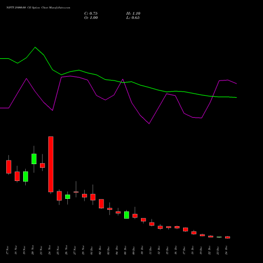Image resolution: width=263 pixels, height=263 pixels.
Task: Click the 04 Dec date label
Action: point(117,250)
